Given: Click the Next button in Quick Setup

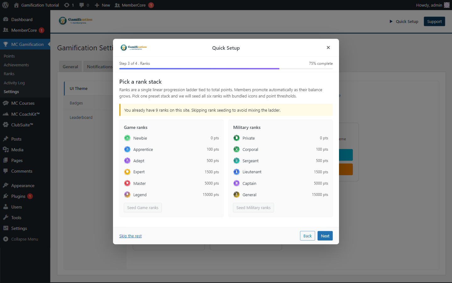Looking at the screenshot, I should click(x=325, y=236).
